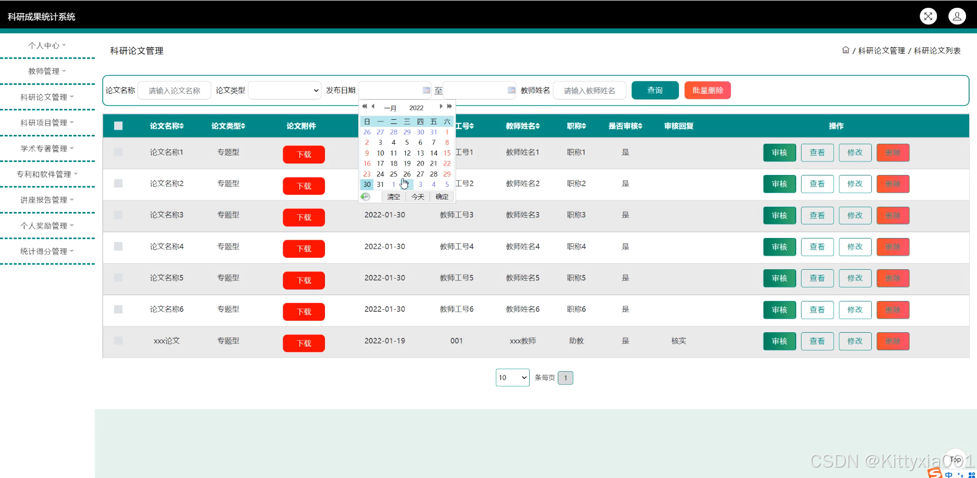Open the 统计得分管理 sidebar menu

click(47, 251)
